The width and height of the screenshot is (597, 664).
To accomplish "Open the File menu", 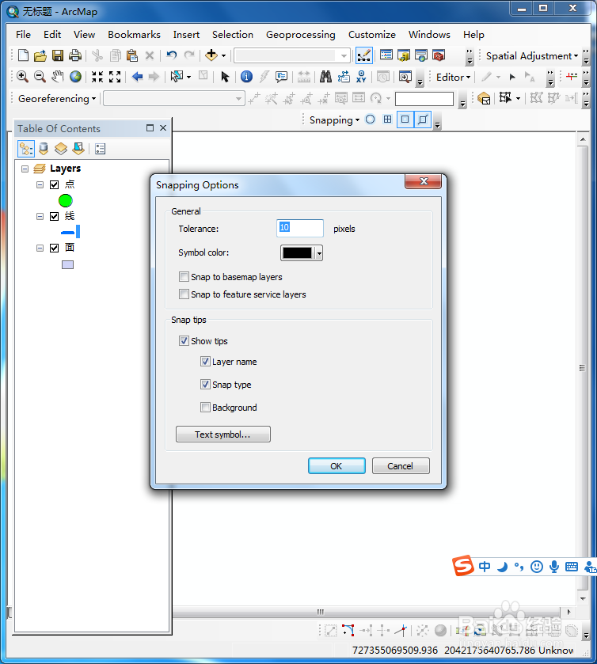I will pos(23,35).
